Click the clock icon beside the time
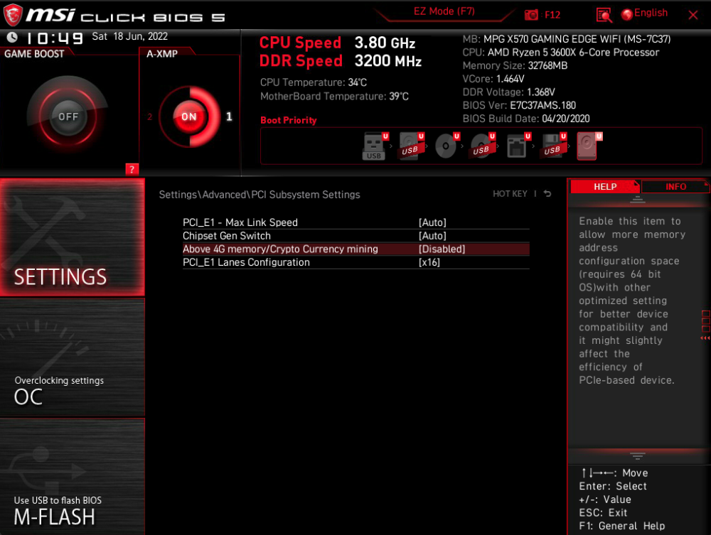The width and height of the screenshot is (711, 535). click(12, 37)
